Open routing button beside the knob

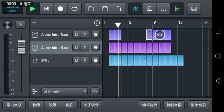(21, 25)
